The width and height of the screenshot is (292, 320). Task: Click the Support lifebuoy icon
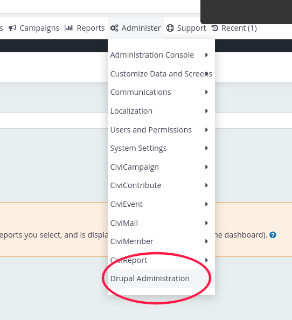[170, 28]
